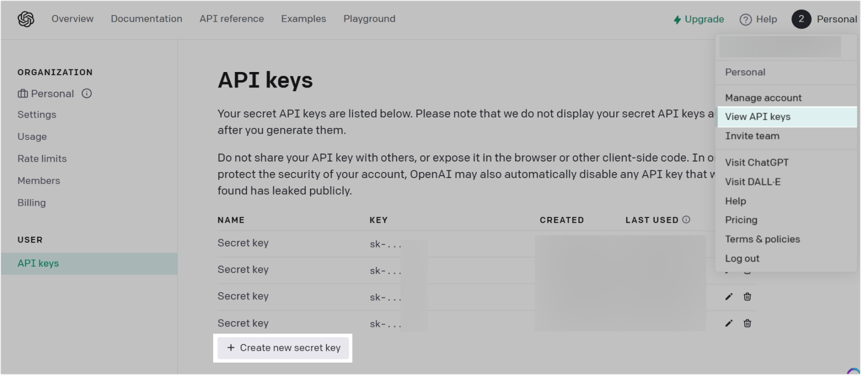Click the OpenAI logo icon
This screenshot has height=375, width=861.
tap(26, 19)
